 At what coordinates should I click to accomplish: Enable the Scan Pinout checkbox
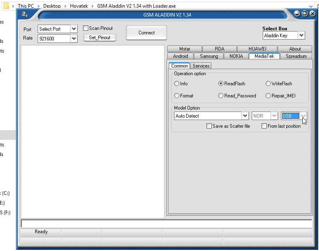pyautogui.click(x=86, y=28)
